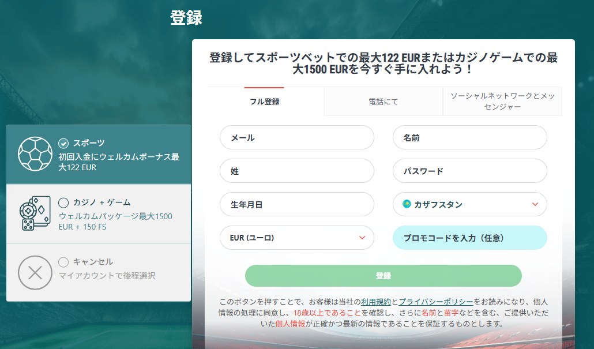Click the casino chips and cards icon
594x349 pixels.
(35, 213)
